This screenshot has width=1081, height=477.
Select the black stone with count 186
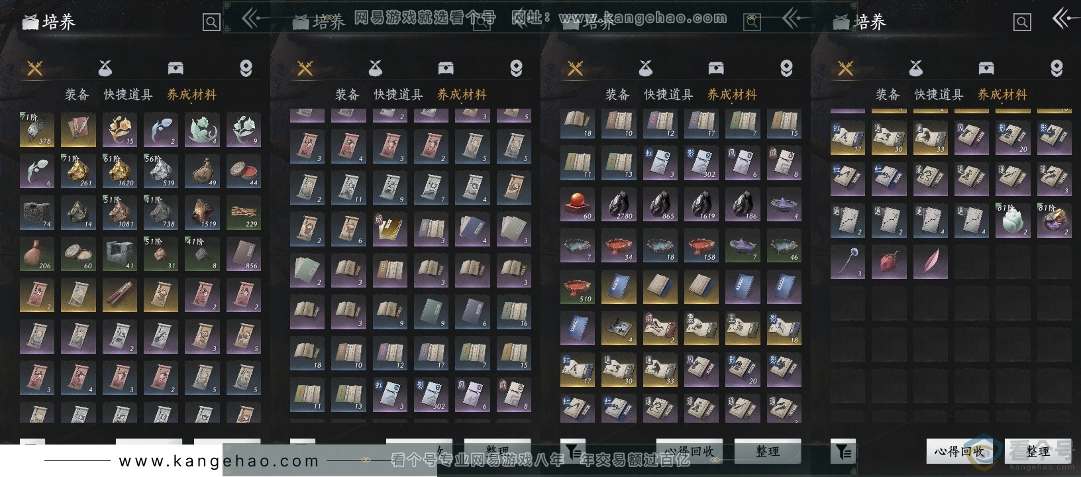pyautogui.click(x=743, y=204)
